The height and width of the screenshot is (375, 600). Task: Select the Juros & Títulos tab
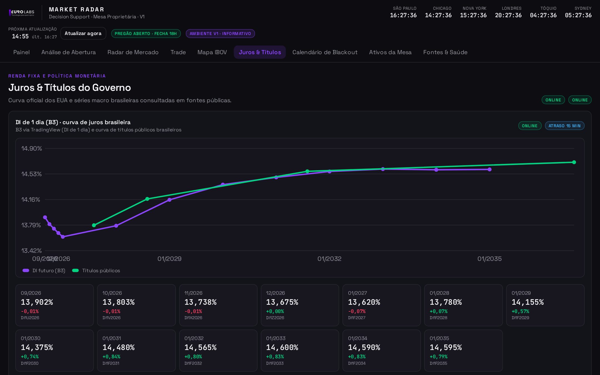point(260,52)
